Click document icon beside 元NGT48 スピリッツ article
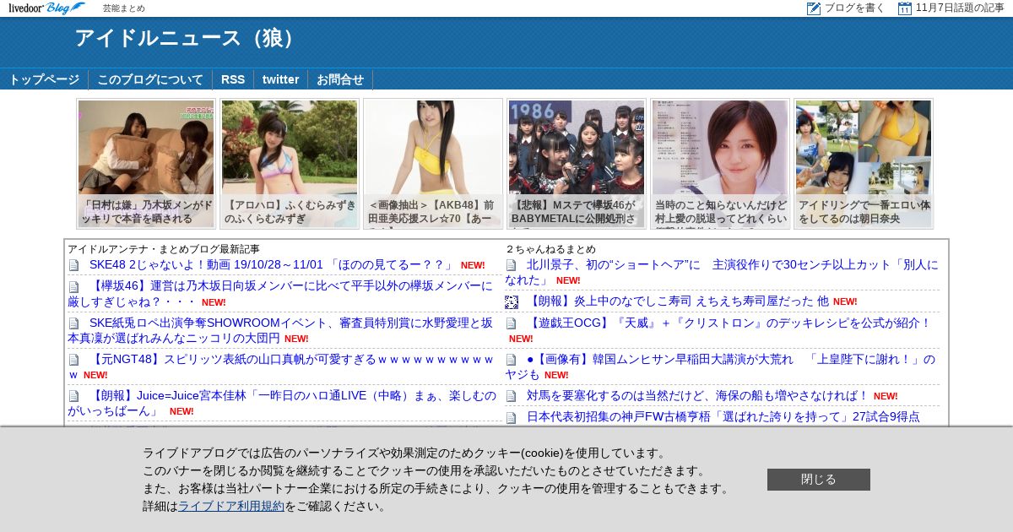 73,360
